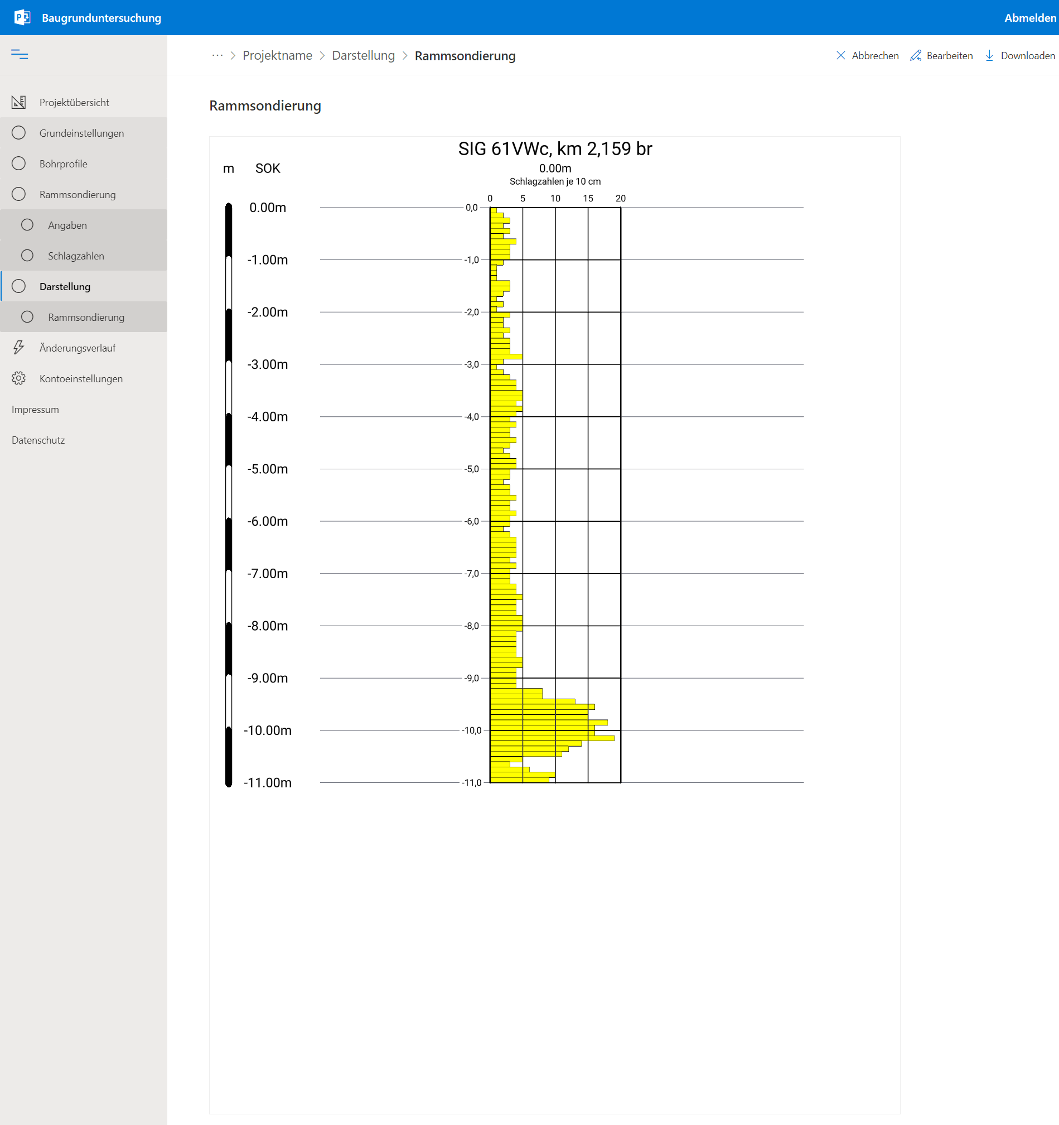Image resolution: width=1059 pixels, height=1125 pixels.
Task: Select the Schlagzahlen circle step
Action: pos(27,256)
